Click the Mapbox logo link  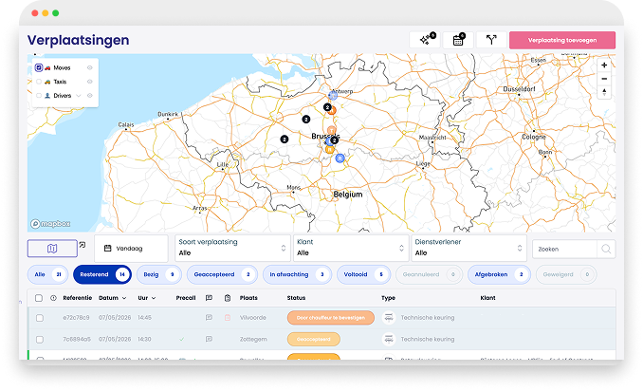pos(50,224)
